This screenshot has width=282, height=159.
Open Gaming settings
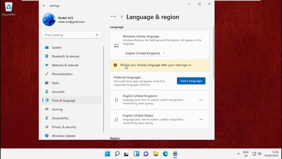coord(72,109)
